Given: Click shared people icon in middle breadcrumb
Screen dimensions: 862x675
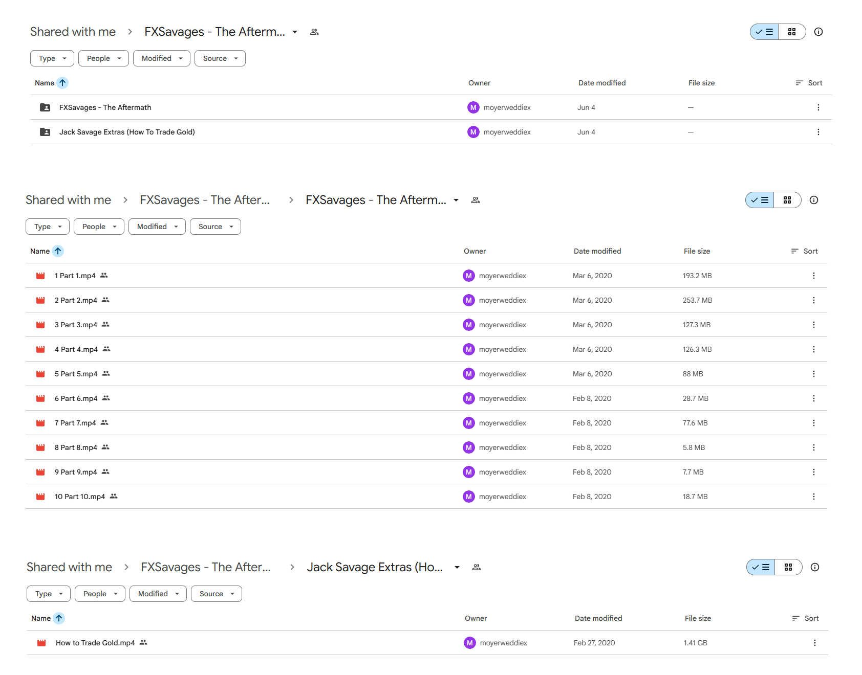Looking at the screenshot, I should [x=476, y=200].
